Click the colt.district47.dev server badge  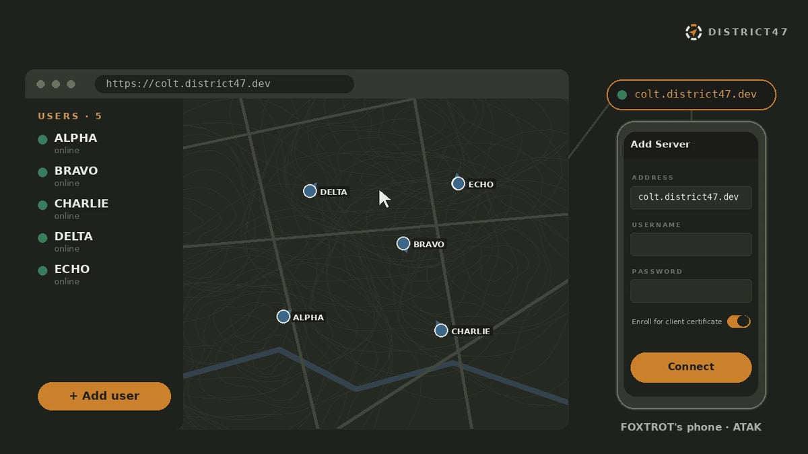[x=692, y=95]
